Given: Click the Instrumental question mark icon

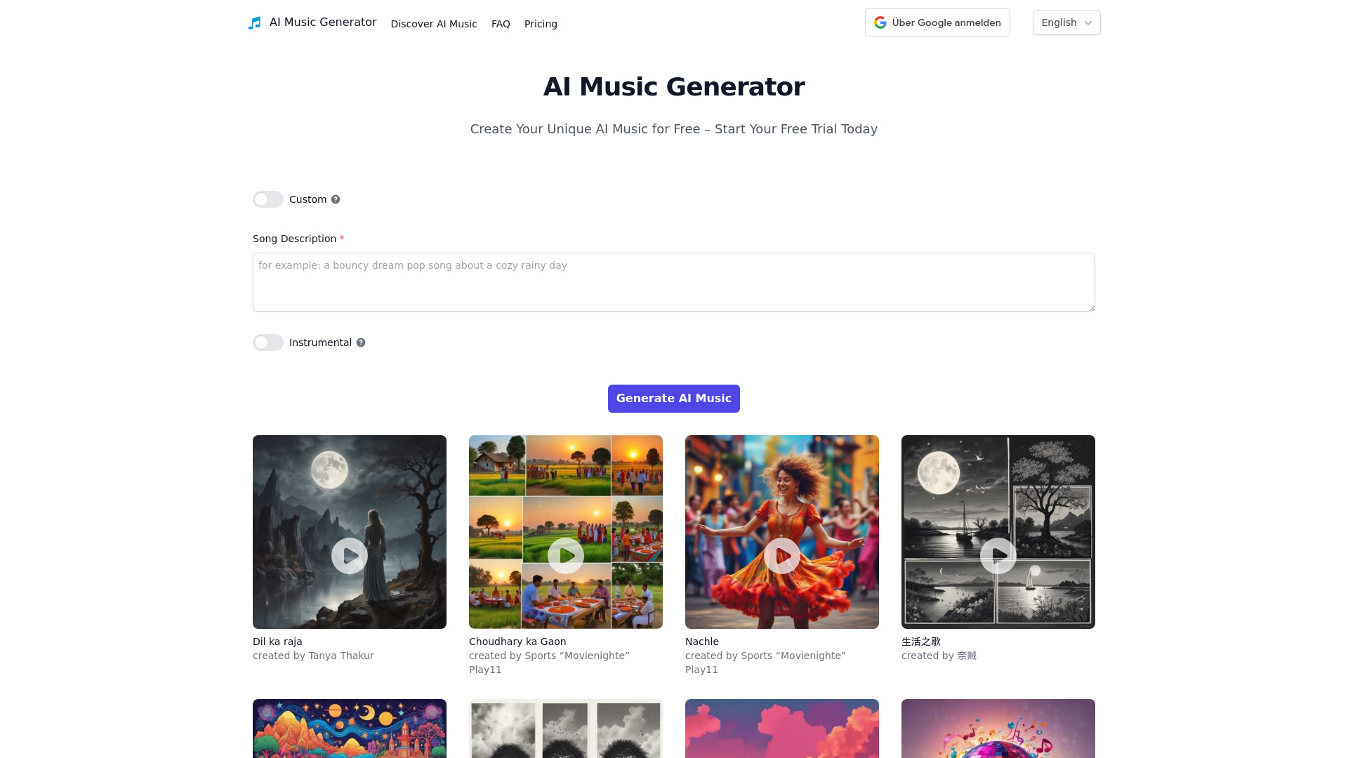Looking at the screenshot, I should (361, 343).
